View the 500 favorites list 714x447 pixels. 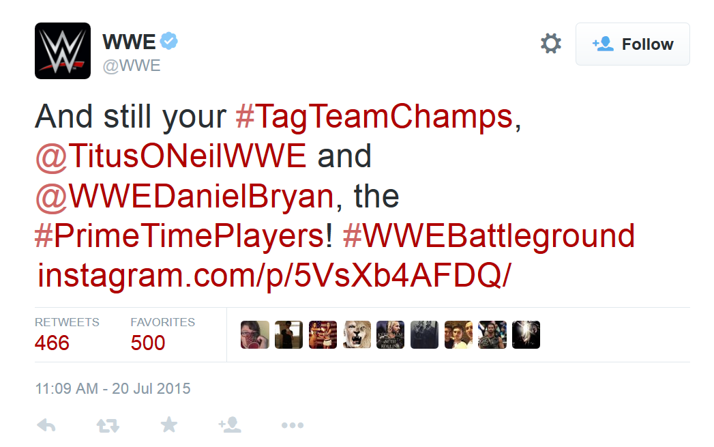(x=148, y=342)
